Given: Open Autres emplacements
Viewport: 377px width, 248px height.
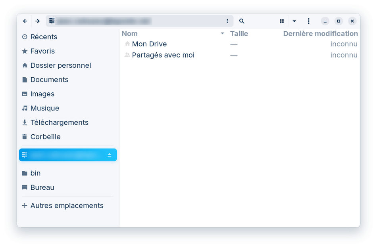Looking at the screenshot, I should (x=67, y=206).
